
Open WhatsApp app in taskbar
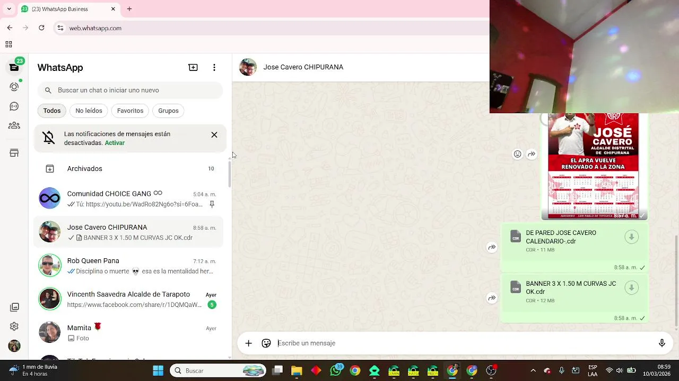[336, 371]
